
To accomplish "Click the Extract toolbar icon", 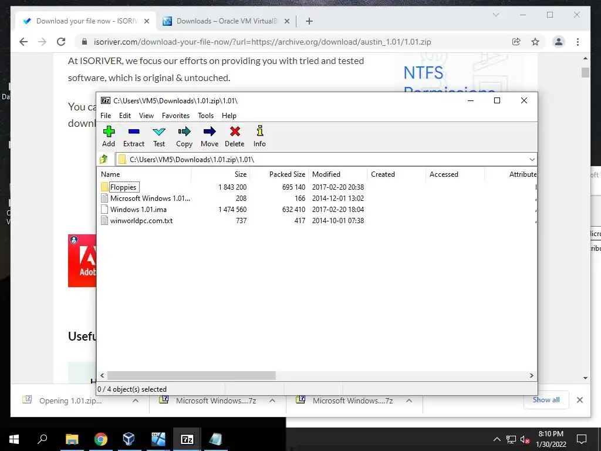I will click(134, 136).
